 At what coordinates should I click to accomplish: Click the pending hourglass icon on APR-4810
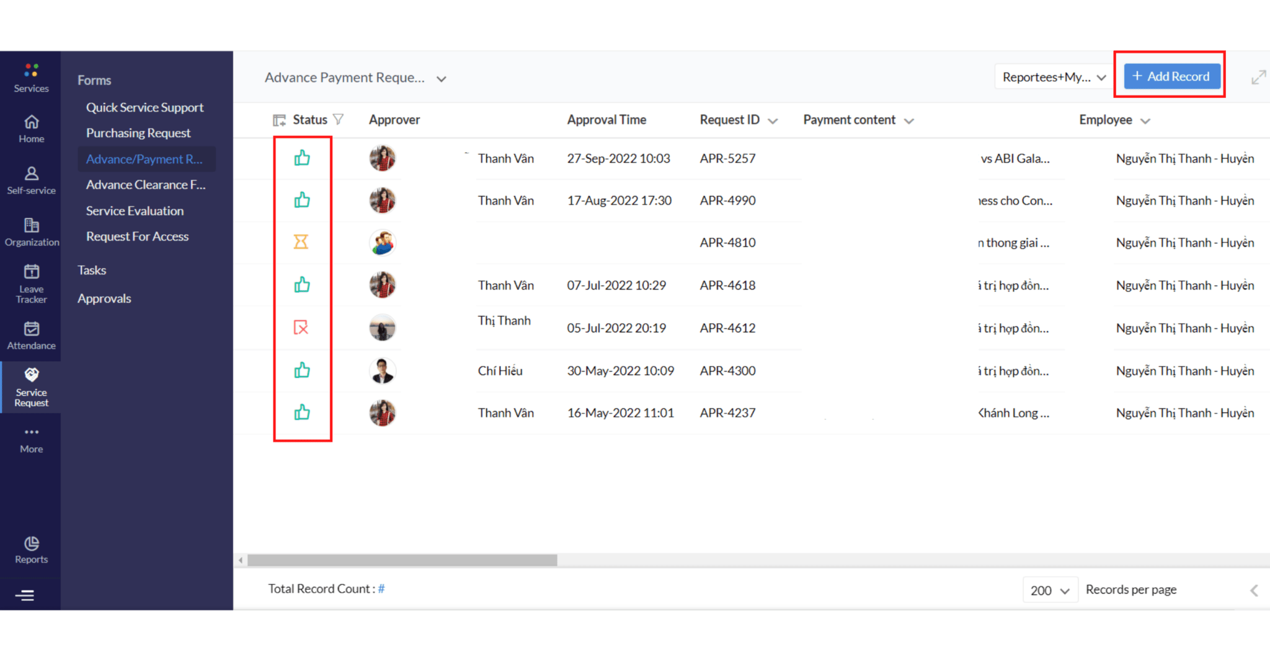click(301, 242)
